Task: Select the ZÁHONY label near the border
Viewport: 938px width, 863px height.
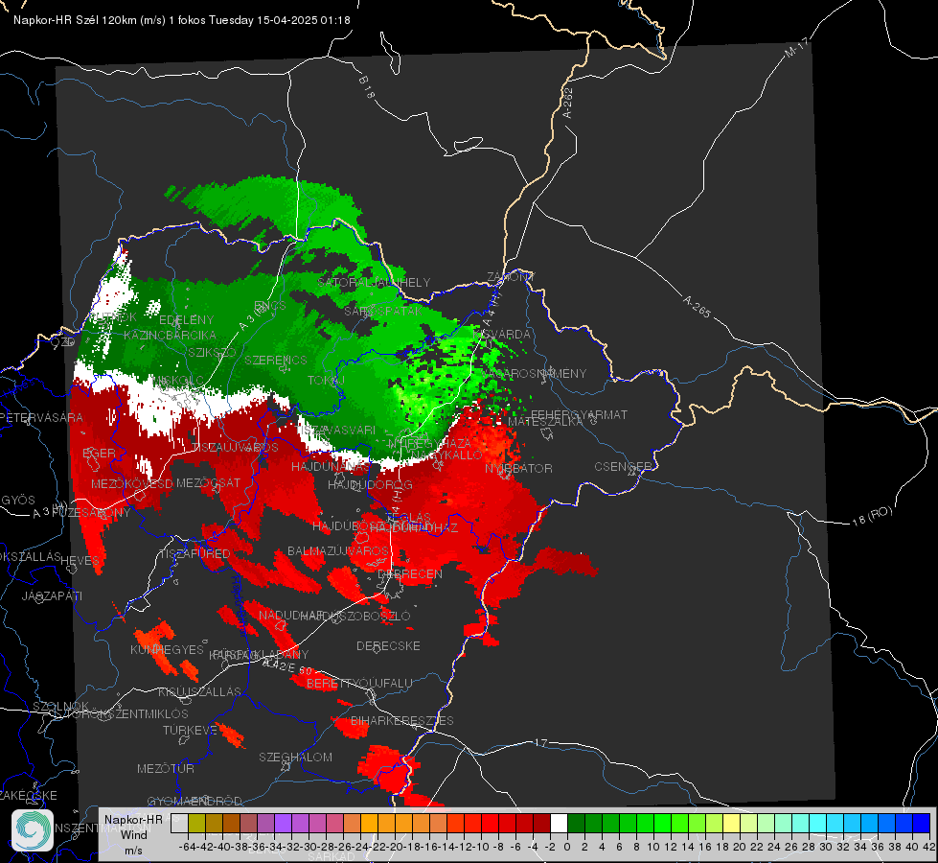Action: point(511,277)
